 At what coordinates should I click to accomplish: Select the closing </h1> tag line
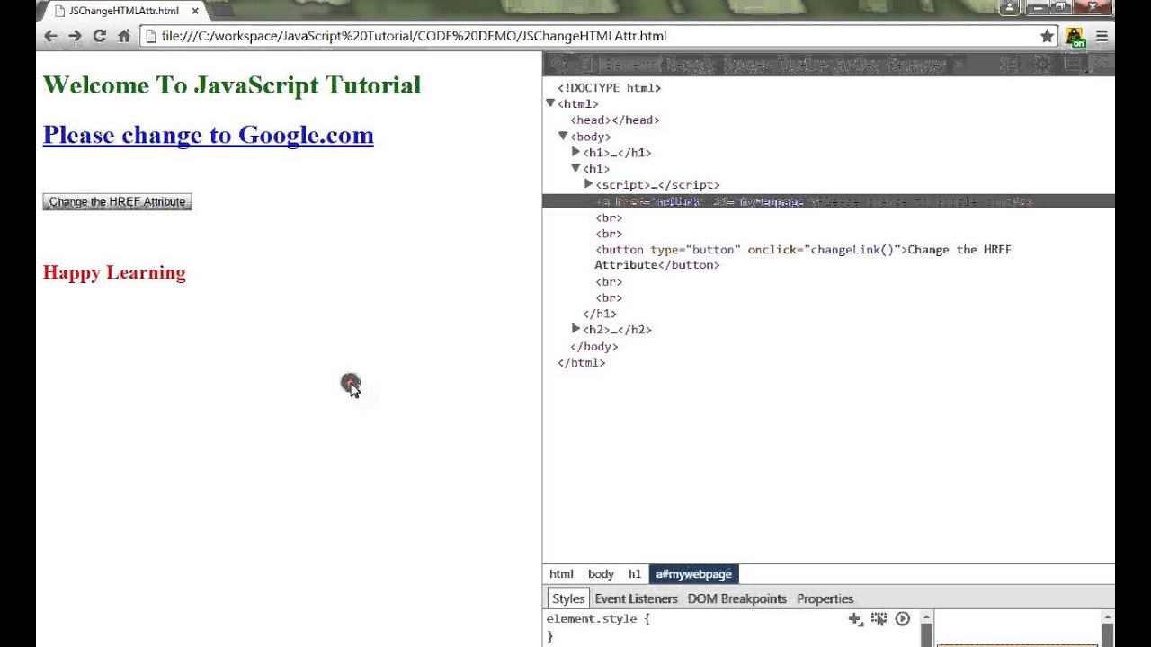(600, 314)
